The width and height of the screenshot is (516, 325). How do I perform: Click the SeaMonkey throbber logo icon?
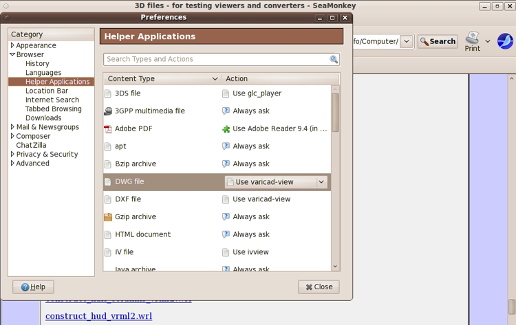click(x=505, y=41)
